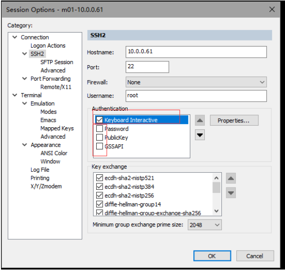Confirm settings with OK button
The image size is (285, 270).
[212, 256]
